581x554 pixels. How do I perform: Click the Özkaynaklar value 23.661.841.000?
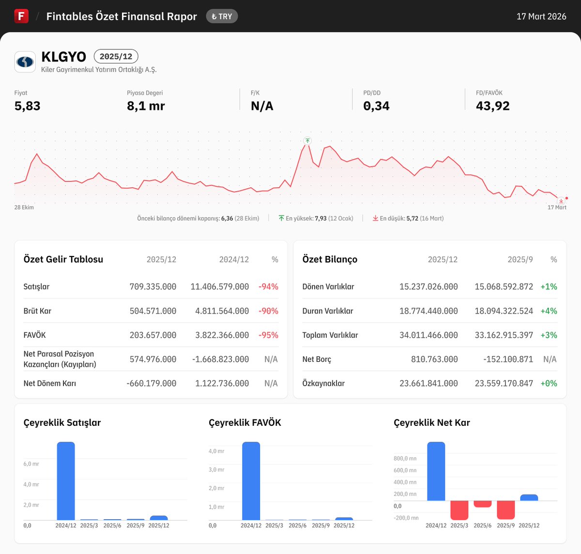pos(428,383)
